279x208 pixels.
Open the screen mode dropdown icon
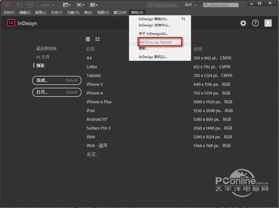pos(80,5)
